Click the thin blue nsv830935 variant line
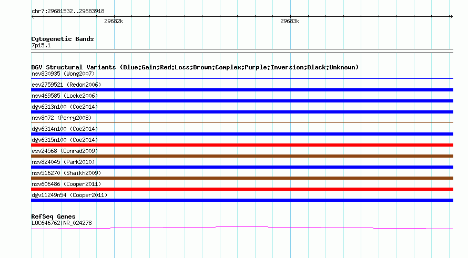This screenshot has width=468, height=258. tap(242, 79)
